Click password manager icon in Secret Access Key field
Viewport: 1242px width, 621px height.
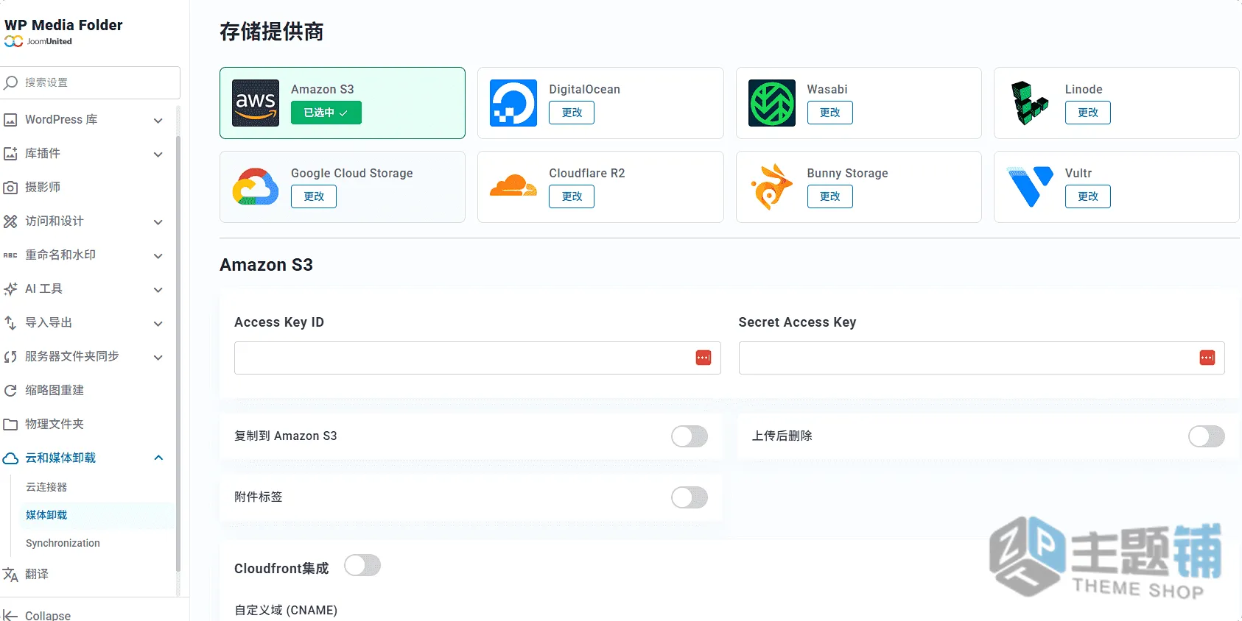click(x=1207, y=358)
